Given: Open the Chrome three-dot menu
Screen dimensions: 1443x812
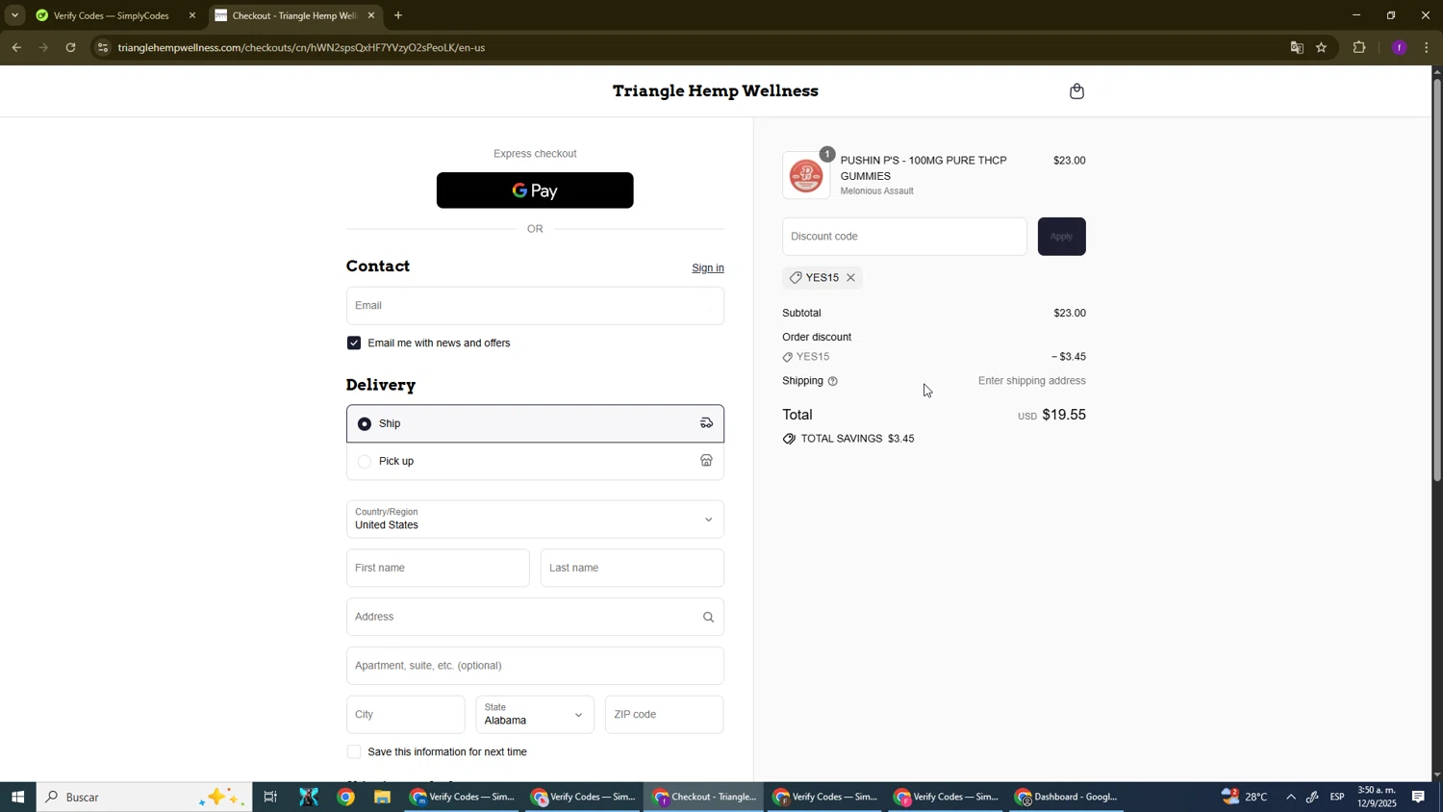Looking at the screenshot, I should coord(1427,47).
